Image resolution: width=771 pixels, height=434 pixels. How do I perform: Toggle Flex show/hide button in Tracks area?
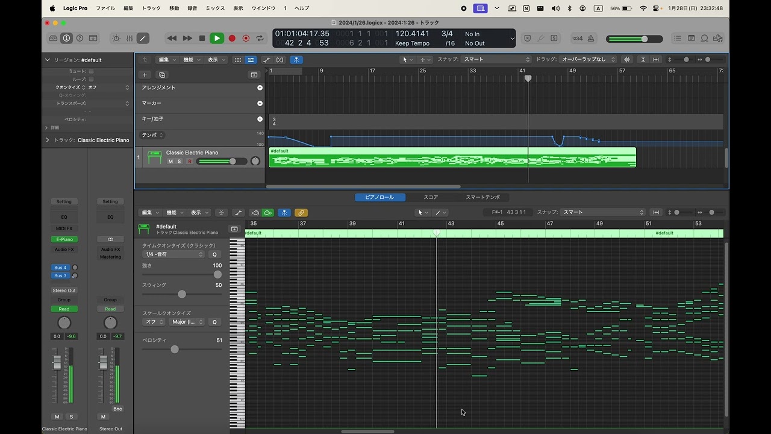point(279,60)
